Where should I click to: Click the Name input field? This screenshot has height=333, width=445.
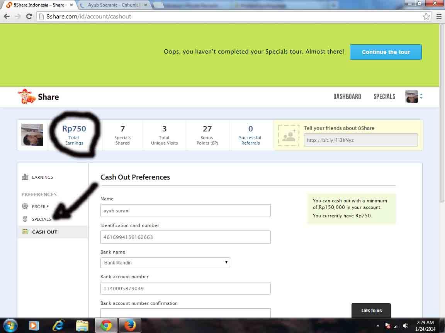[185, 210]
